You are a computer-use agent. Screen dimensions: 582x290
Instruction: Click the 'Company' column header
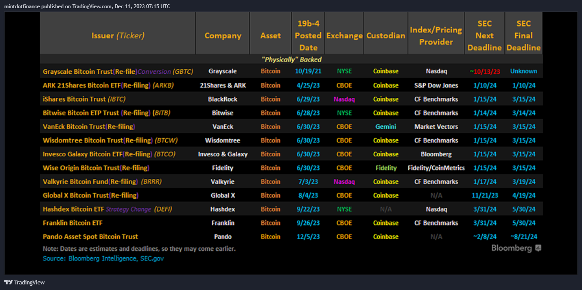[223, 36]
